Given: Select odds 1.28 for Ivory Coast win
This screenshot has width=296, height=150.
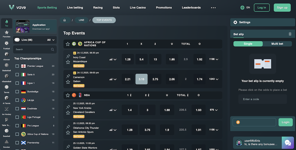Looking at the screenshot, I should pyautogui.click(x=128, y=59).
